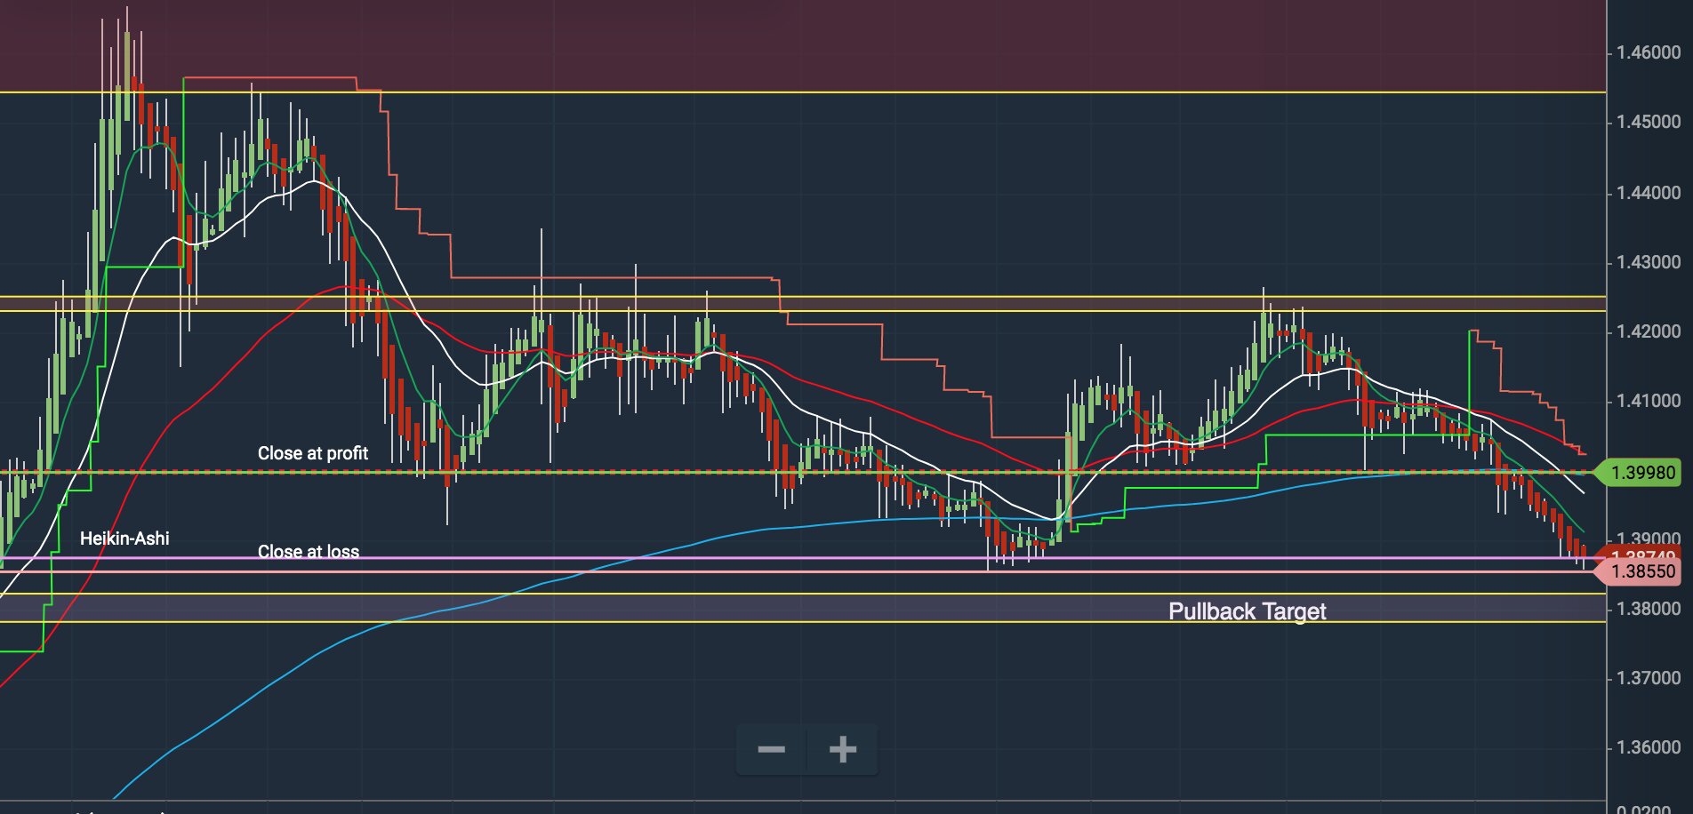Click the 'Close at profit' annotation
1693x814 pixels.
pos(313,453)
